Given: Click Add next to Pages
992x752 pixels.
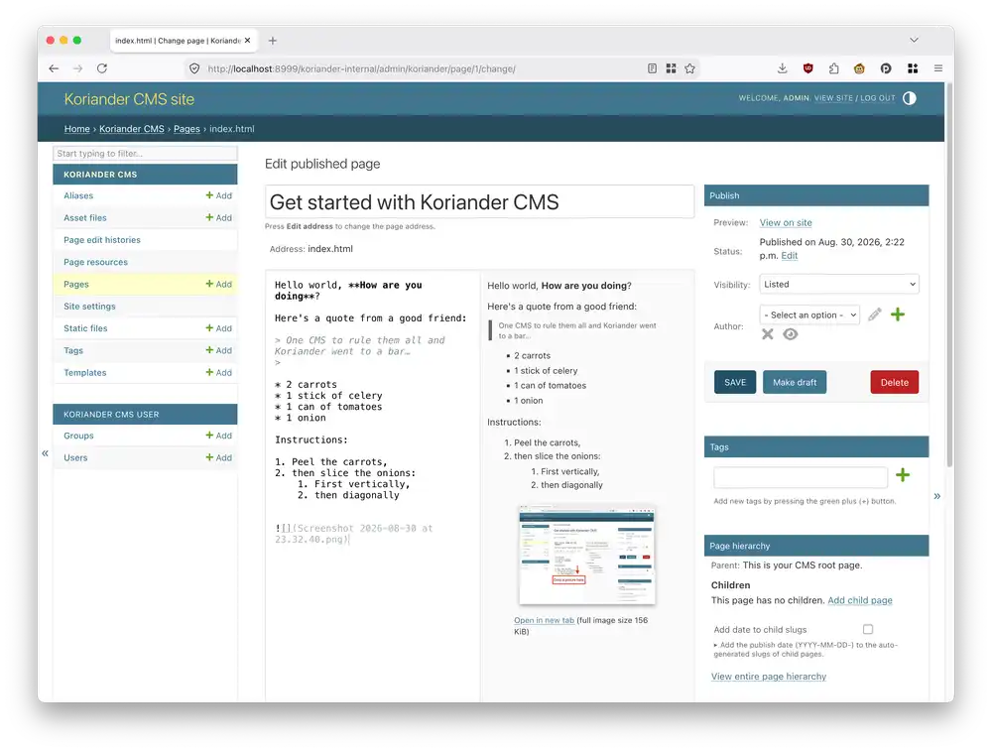Looking at the screenshot, I should coord(219,284).
